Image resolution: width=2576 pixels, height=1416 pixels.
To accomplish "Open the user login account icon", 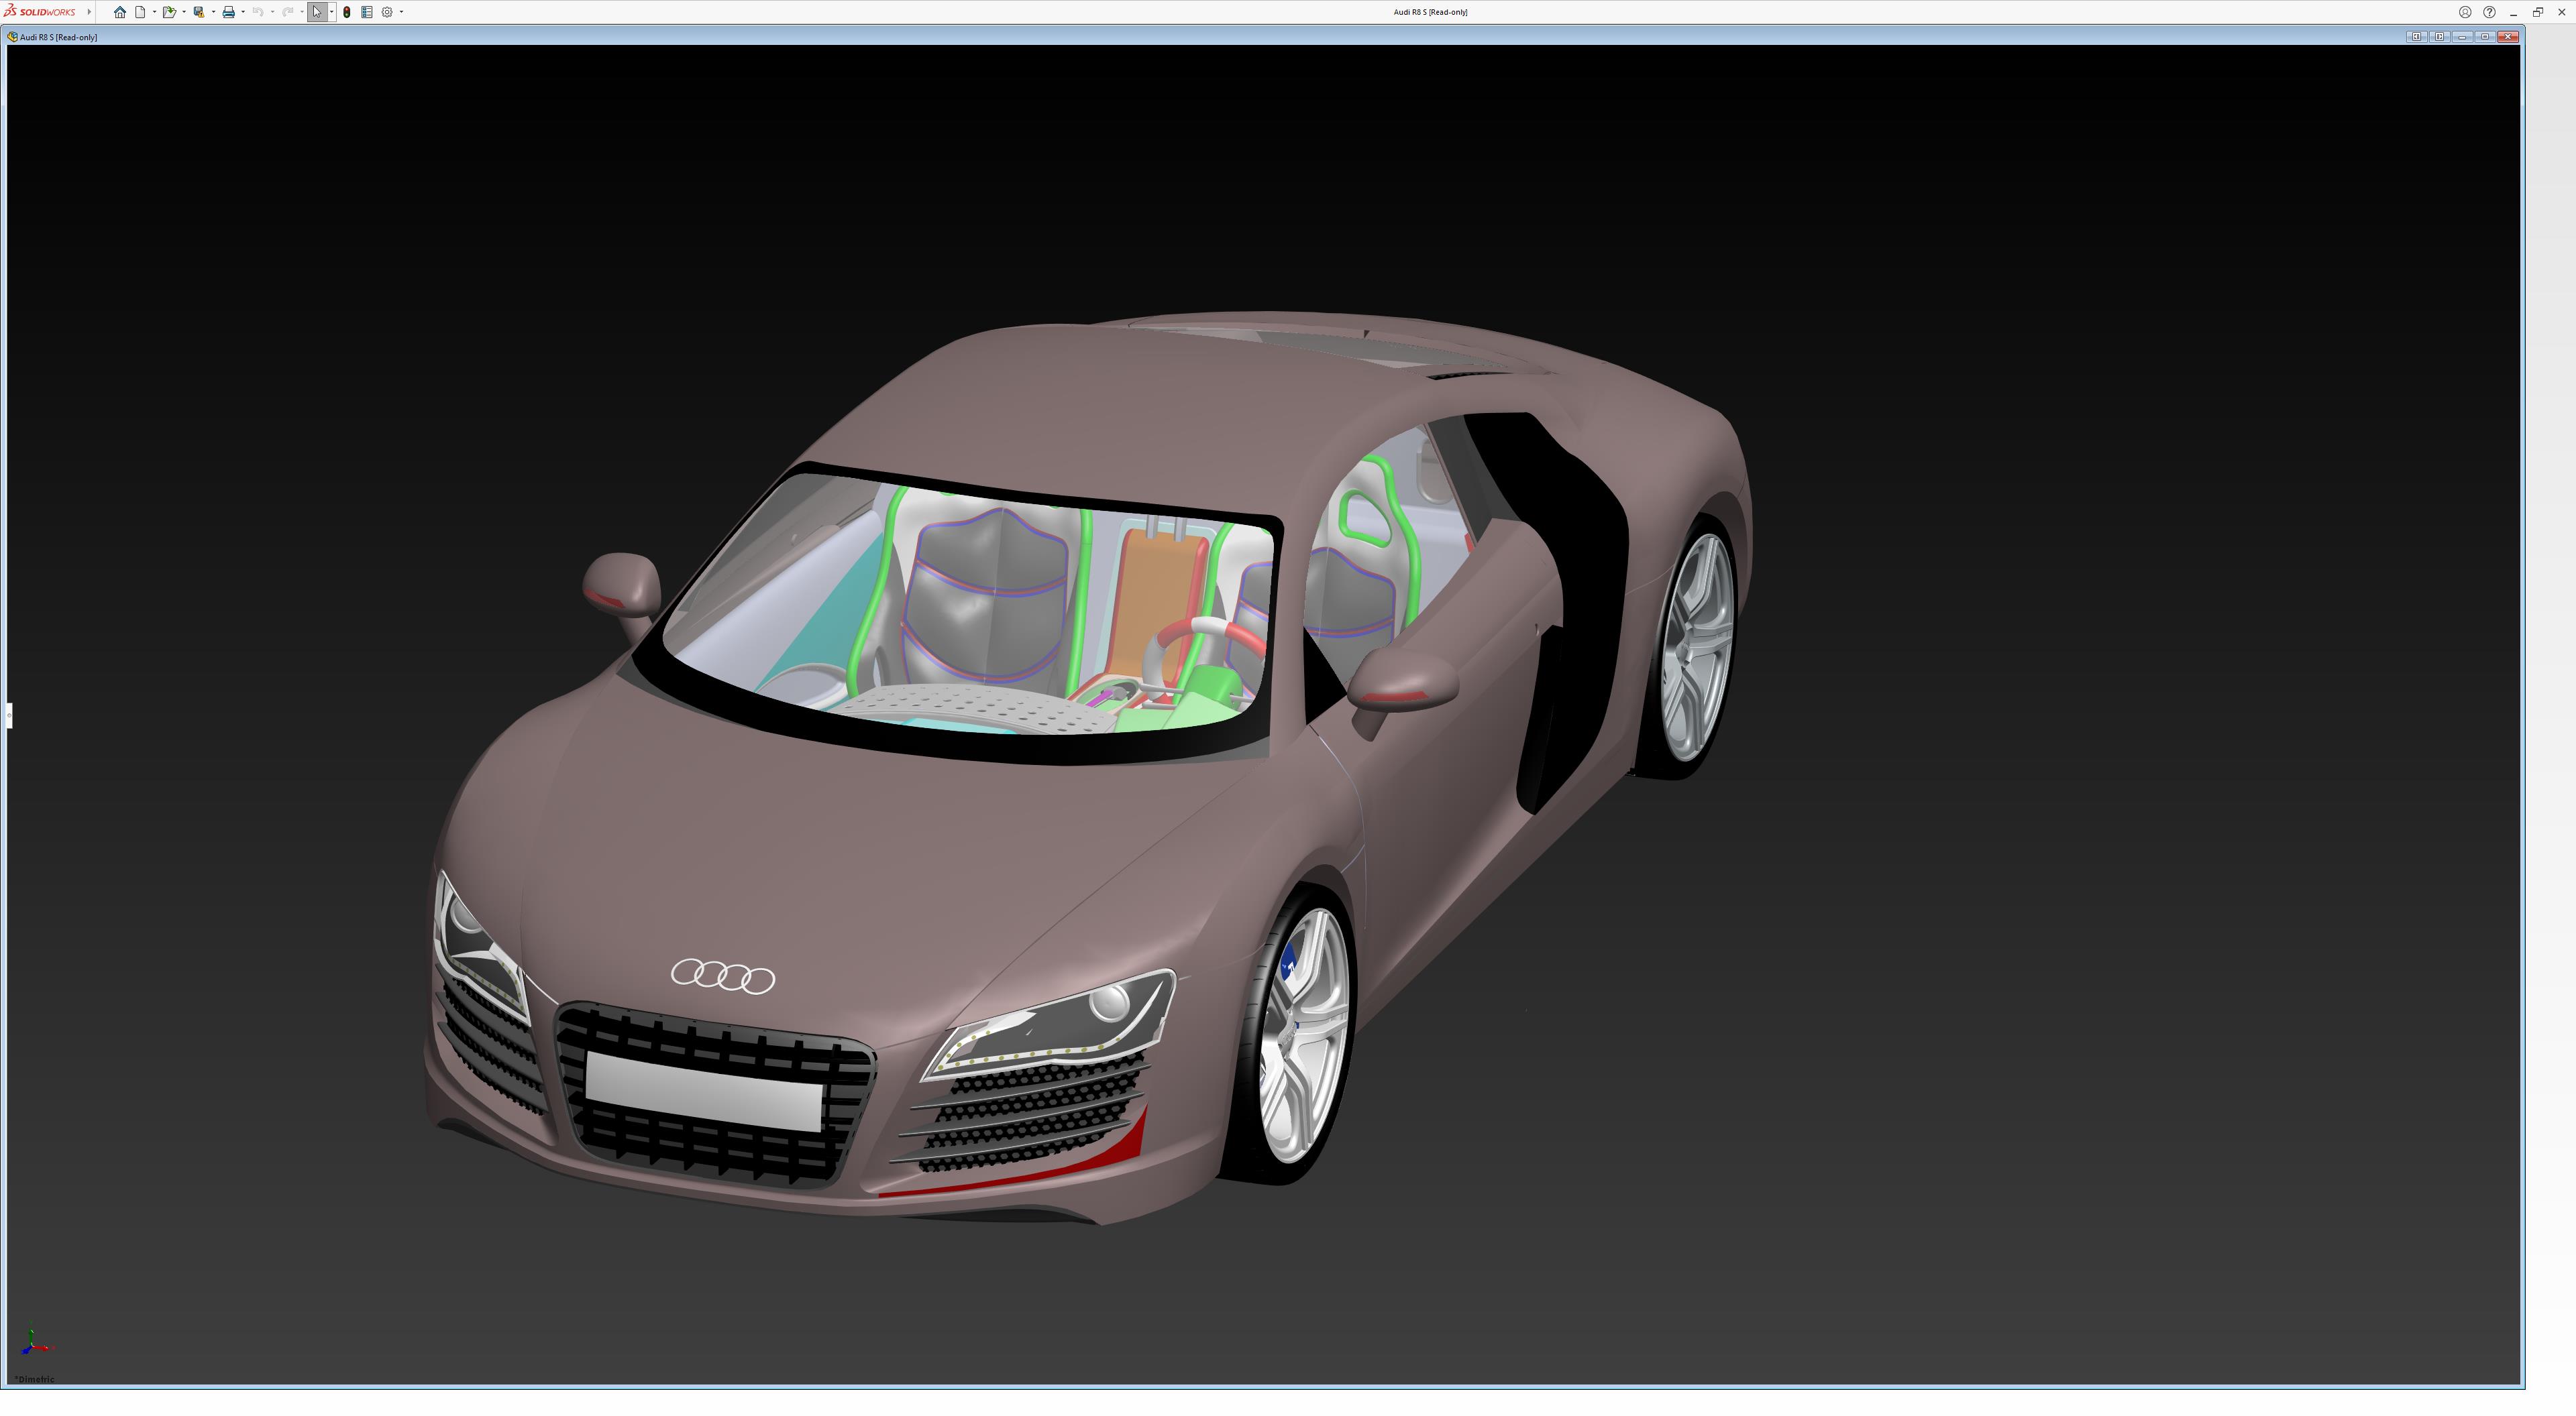I will tap(2465, 12).
